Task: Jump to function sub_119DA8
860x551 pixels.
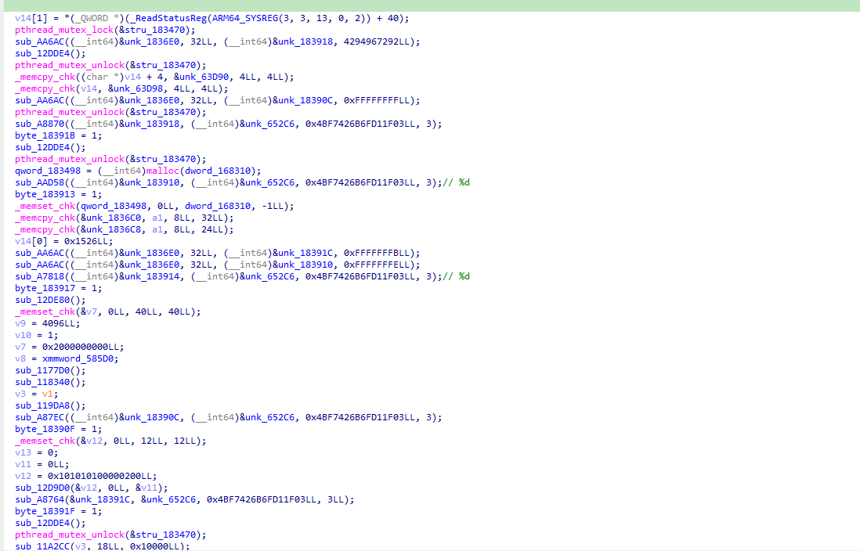Action: click(42, 405)
